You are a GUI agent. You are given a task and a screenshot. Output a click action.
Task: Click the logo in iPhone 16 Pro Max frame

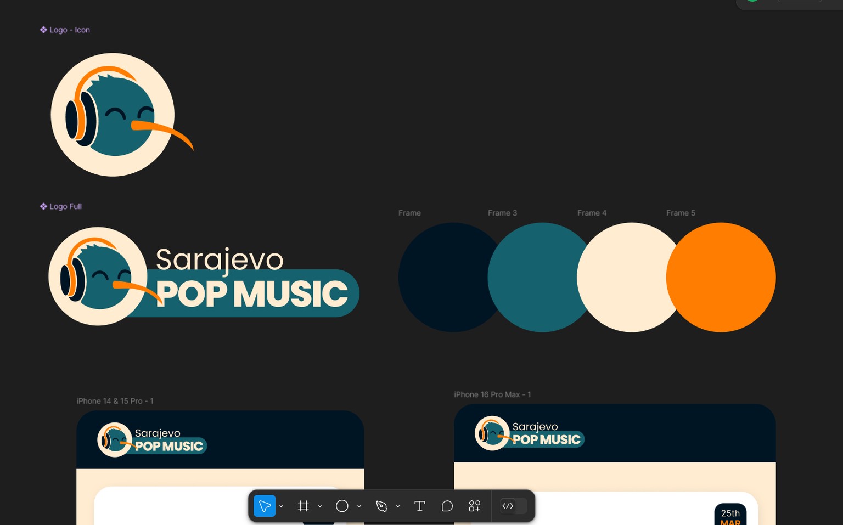tap(530, 433)
